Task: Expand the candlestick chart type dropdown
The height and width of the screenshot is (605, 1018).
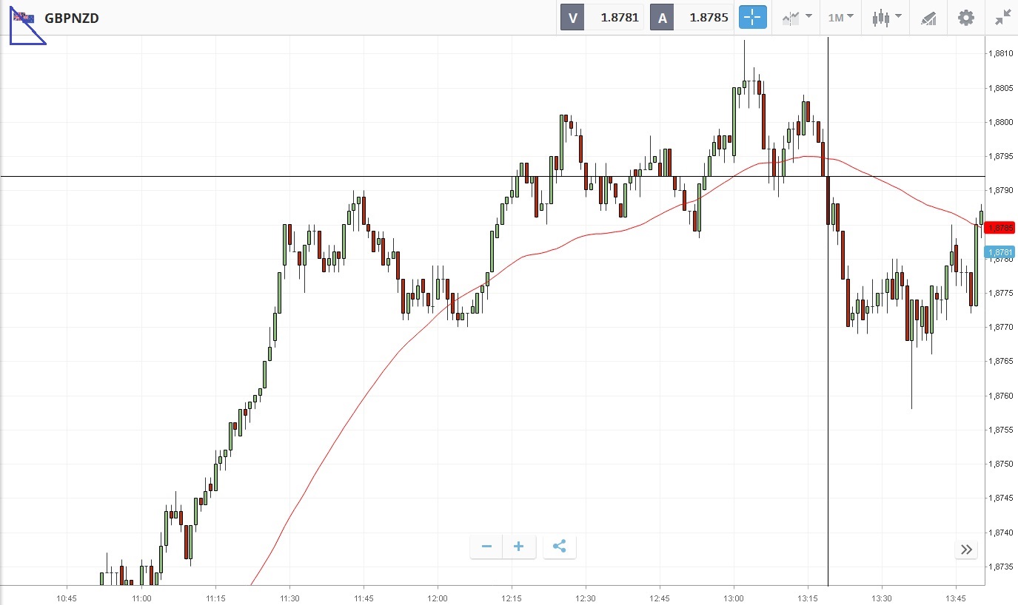Action: click(x=886, y=18)
